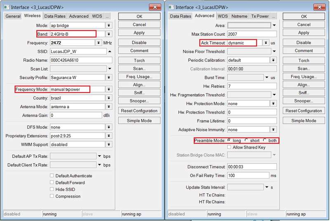
Task: Expand the Noise Floor Threshold field
Action: pyautogui.click(x=274, y=51)
